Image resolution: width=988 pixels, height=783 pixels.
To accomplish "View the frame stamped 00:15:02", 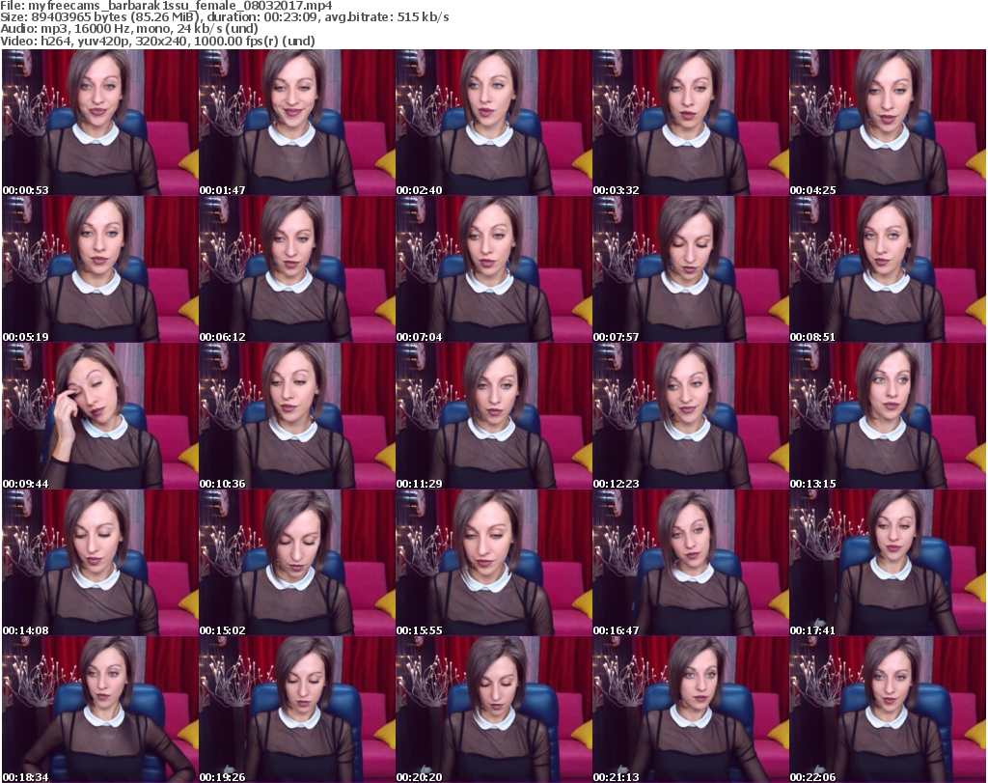I will tap(297, 562).
